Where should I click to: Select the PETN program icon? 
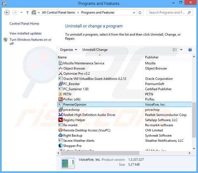(x=60, y=94)
